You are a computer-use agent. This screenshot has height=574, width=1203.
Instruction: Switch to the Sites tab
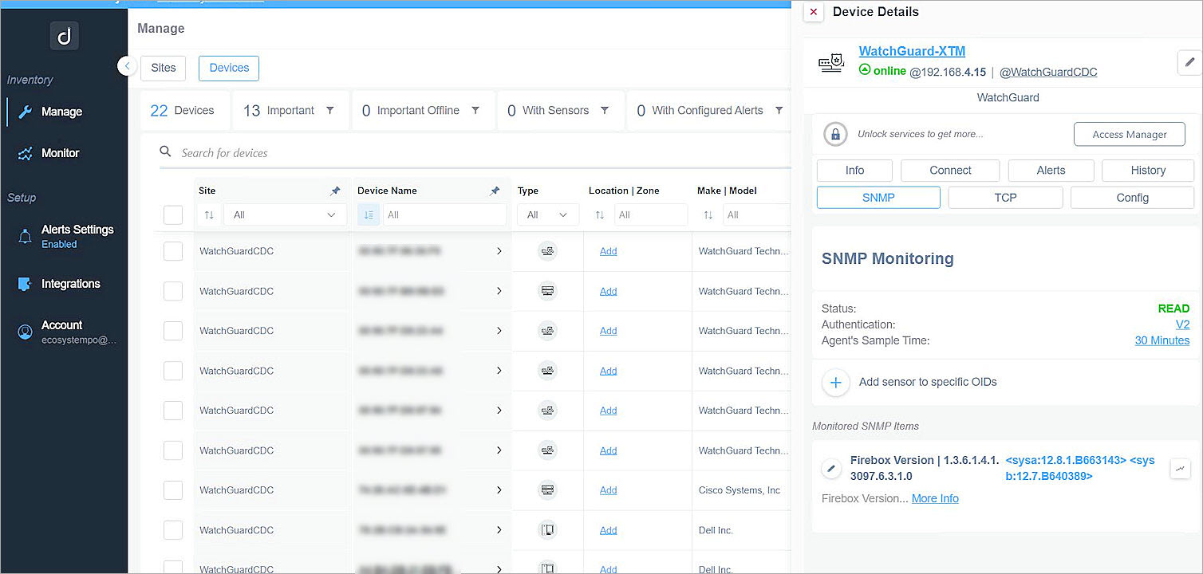(163, 68)
